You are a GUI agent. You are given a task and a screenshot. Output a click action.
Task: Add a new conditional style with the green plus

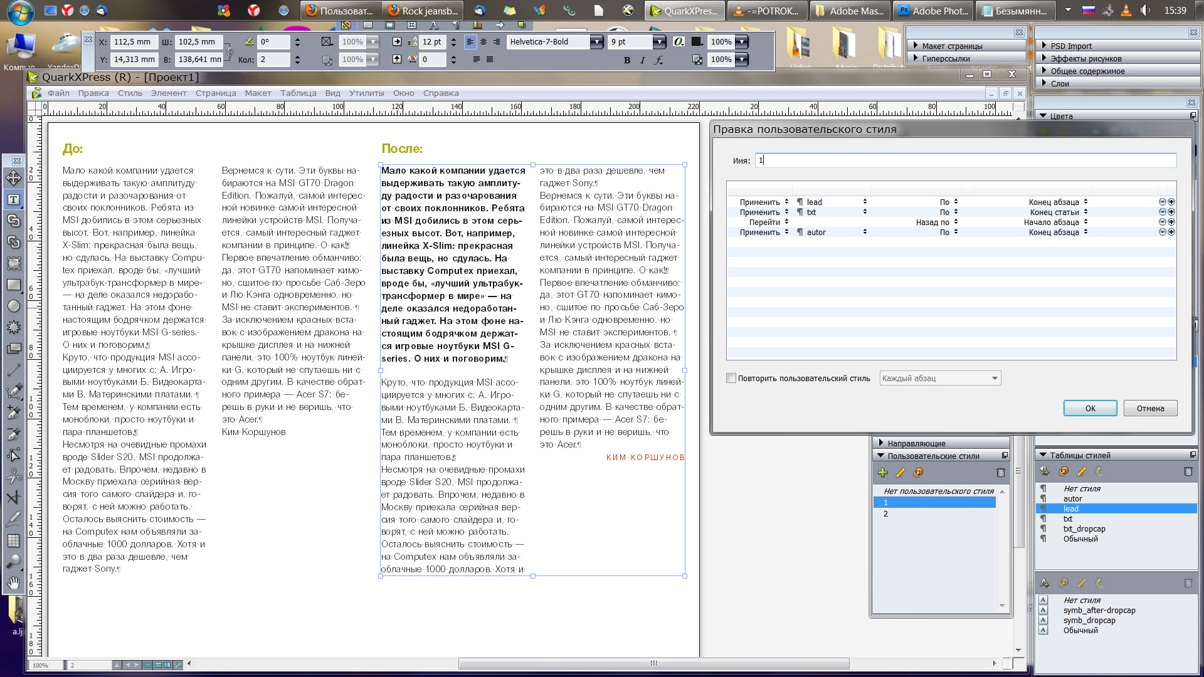(883, 472)
